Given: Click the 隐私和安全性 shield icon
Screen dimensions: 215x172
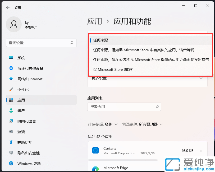Looking at the screenshot, I should coord(11,153).
